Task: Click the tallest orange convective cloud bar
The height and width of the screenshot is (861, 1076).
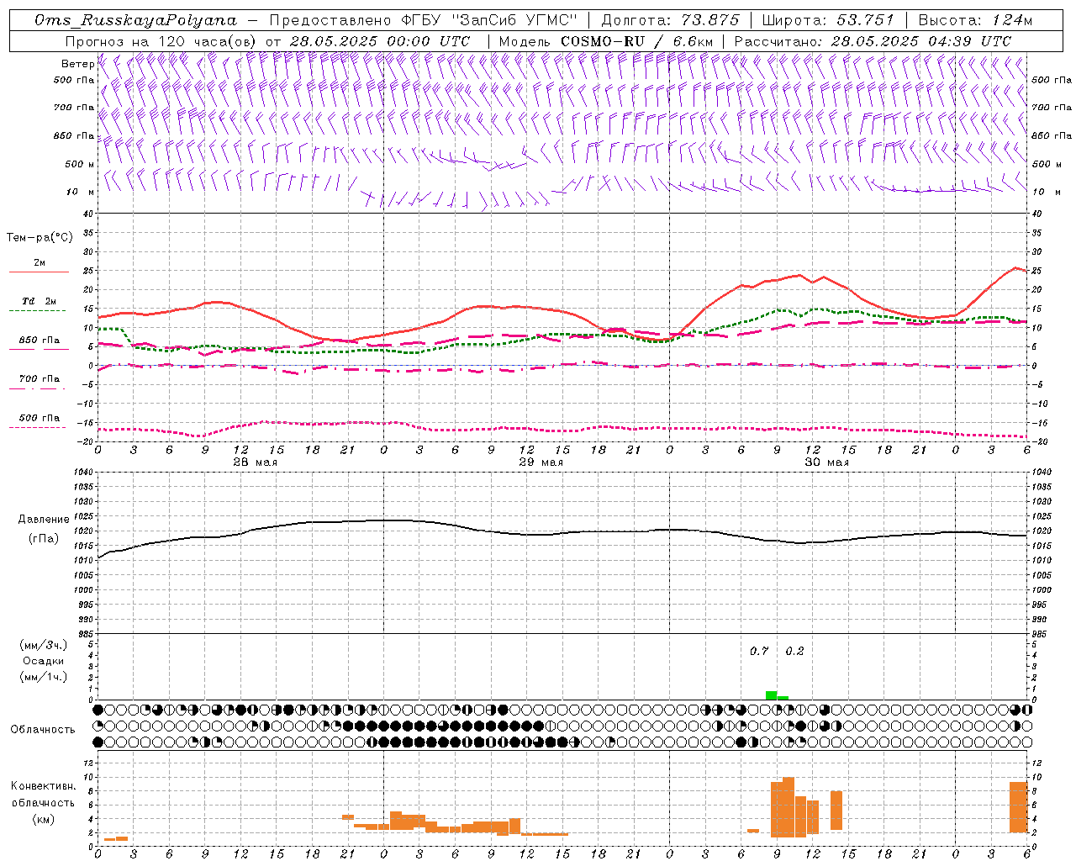Action: (789, 807)
